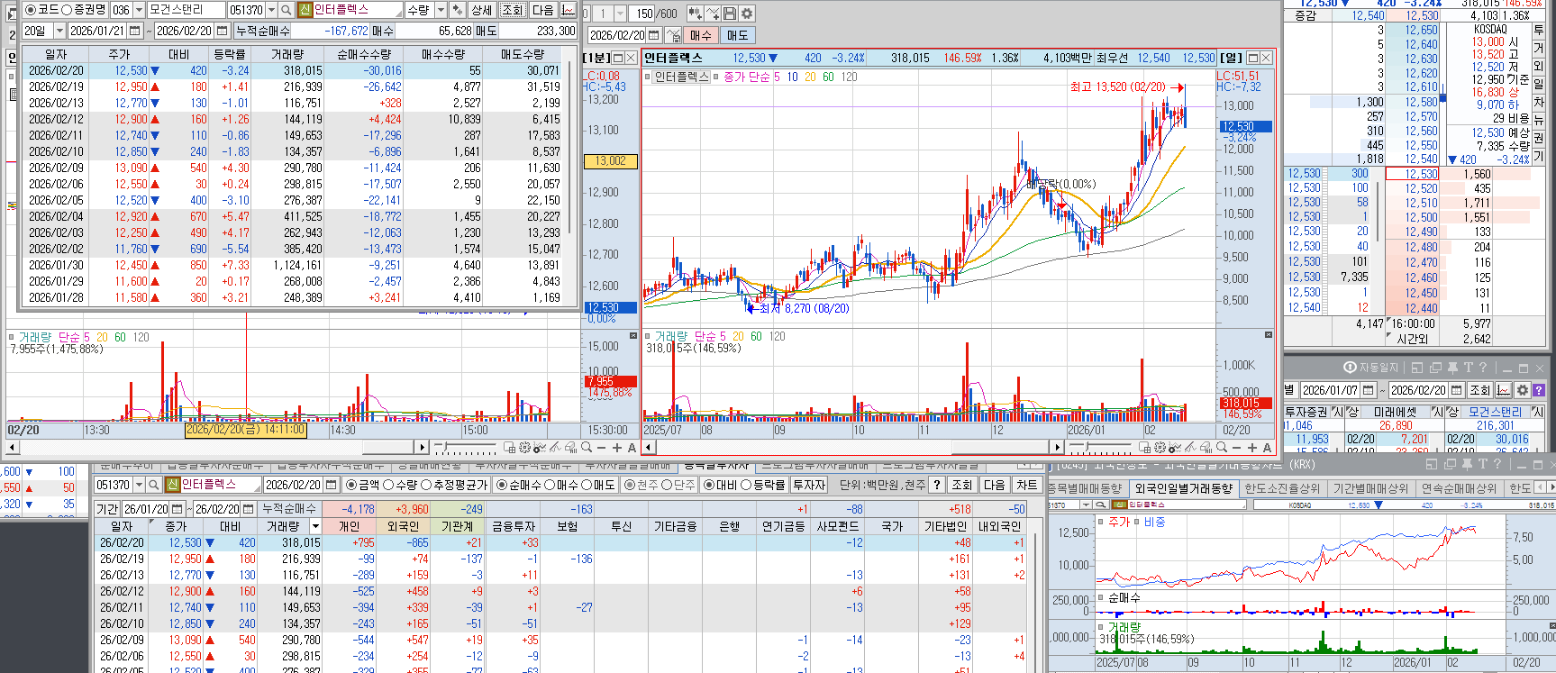Click the plus zoom-in icon under daily chart
The width and height of the screenshot is (1556, 673).
(1251, 448)
